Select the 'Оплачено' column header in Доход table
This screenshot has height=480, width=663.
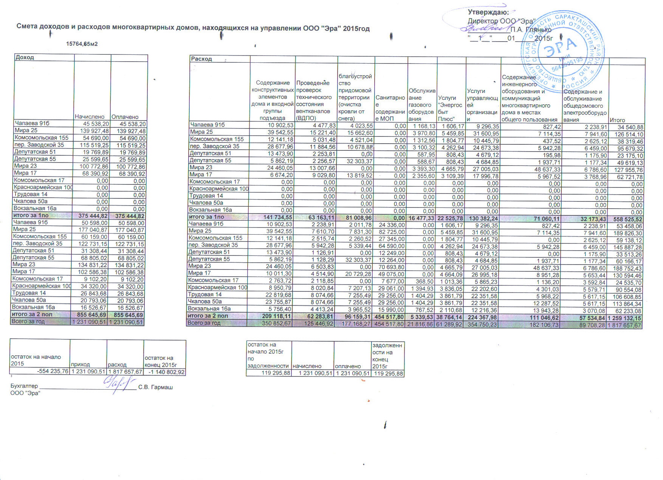pyautogui.click(x=125, y=117)
